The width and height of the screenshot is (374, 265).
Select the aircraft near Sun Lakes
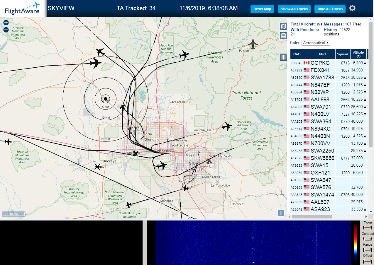186,188
